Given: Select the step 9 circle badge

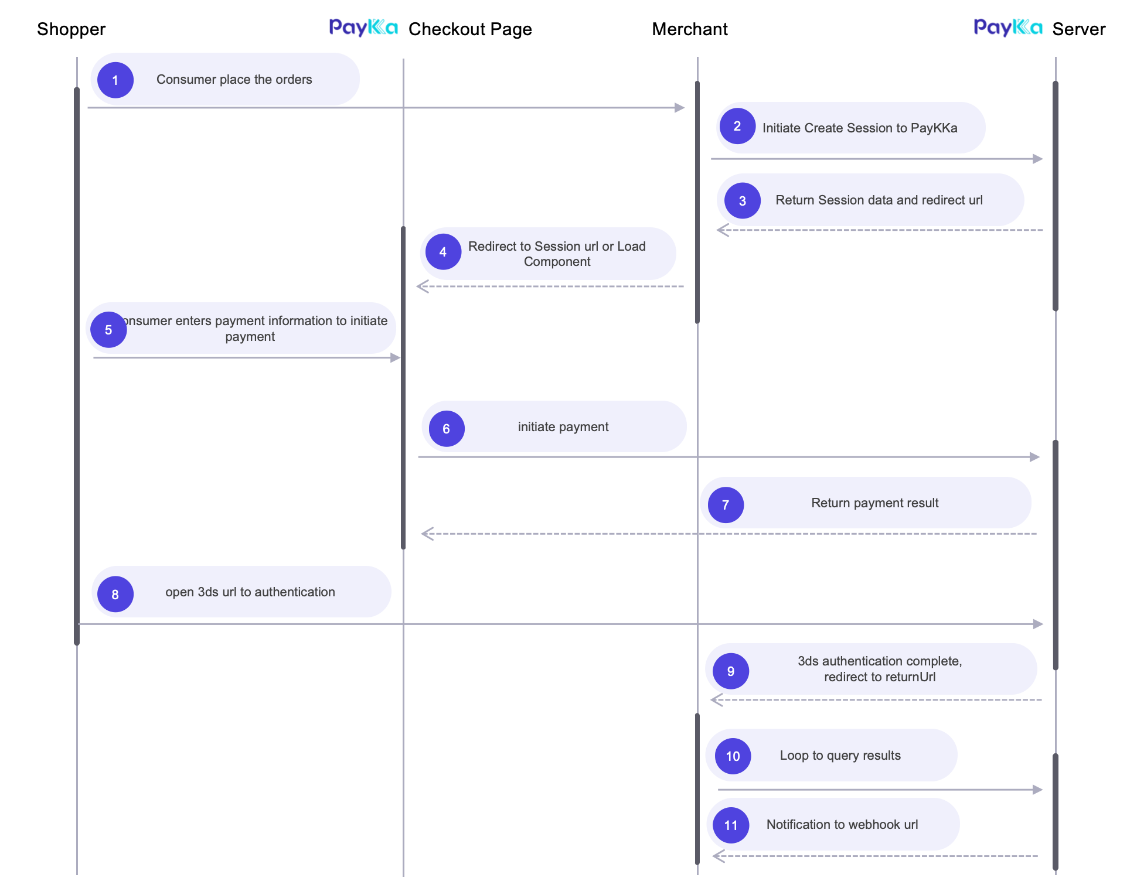Looking at the screenshot, I should click(731, 671).
